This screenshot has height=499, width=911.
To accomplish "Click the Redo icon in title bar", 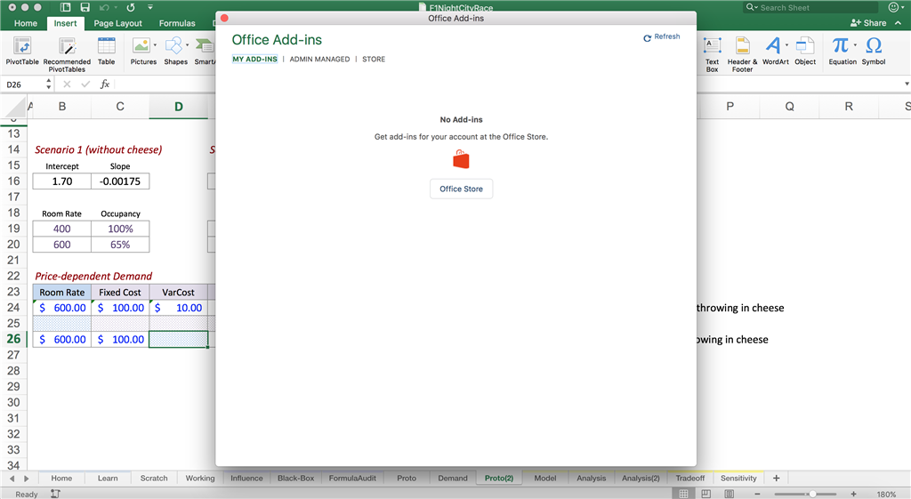I will pyautogui.click(x=131, y=7).
